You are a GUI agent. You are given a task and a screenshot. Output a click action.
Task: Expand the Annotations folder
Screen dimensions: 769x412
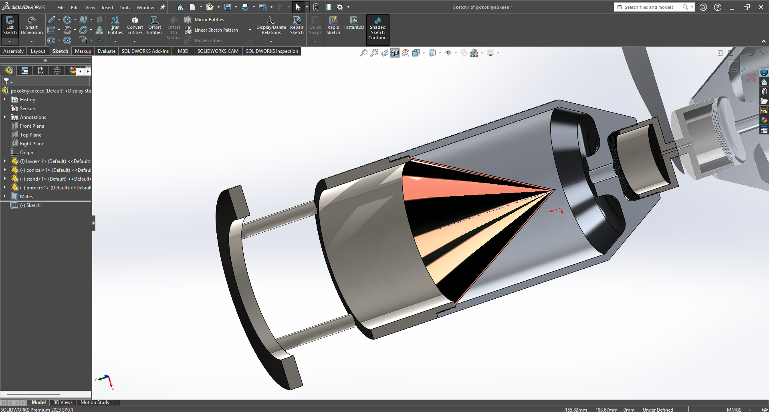[5, 117]
